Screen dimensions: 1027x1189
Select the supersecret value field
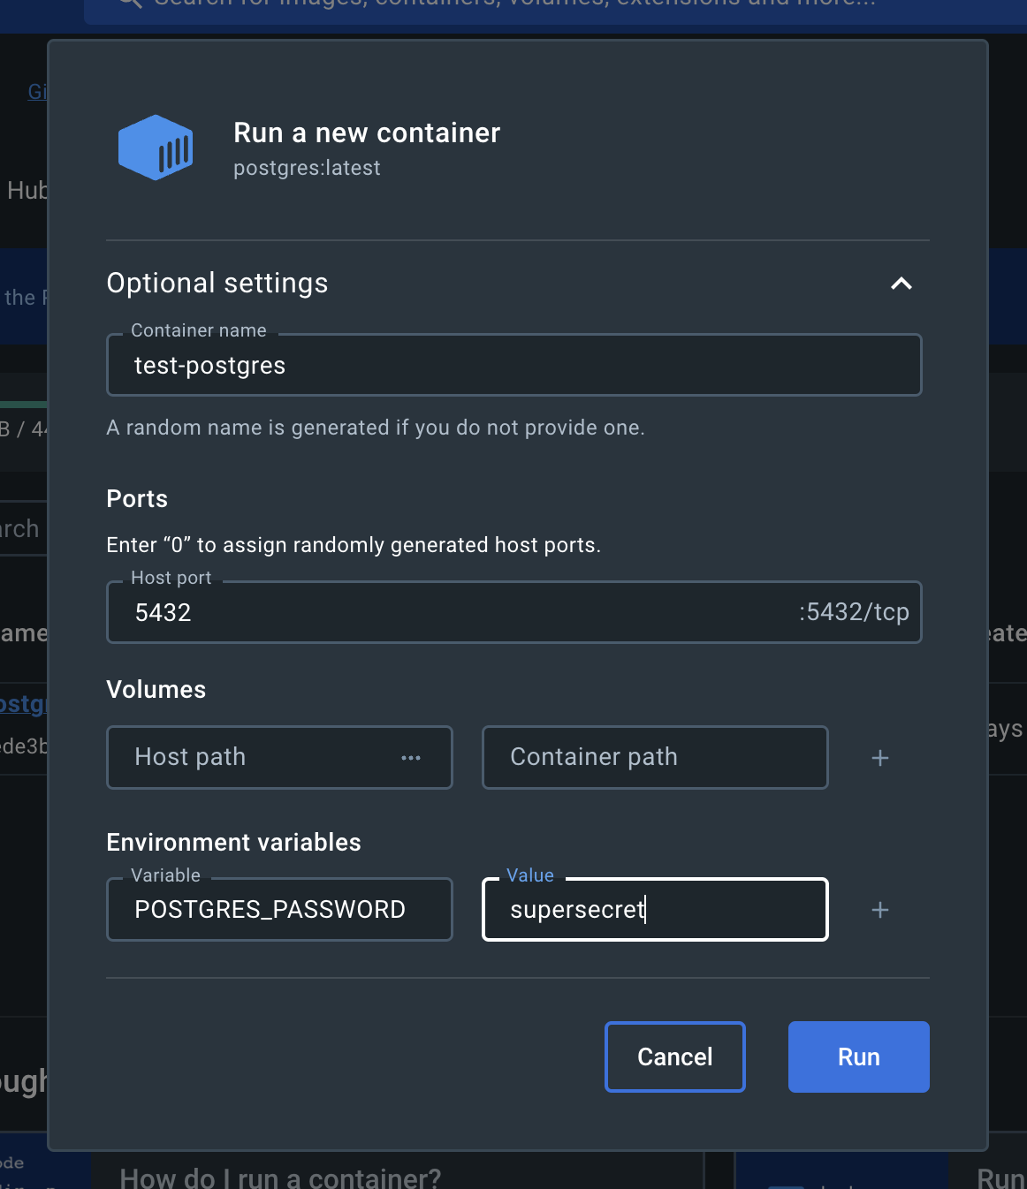click(654, 909)
